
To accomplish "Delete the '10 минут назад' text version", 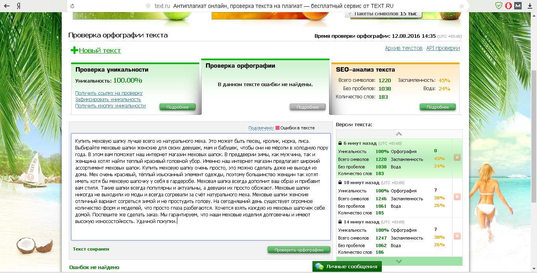I will point(457,197).
